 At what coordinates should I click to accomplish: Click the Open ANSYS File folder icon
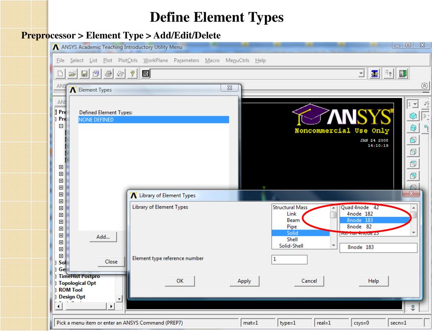[72, 73]
